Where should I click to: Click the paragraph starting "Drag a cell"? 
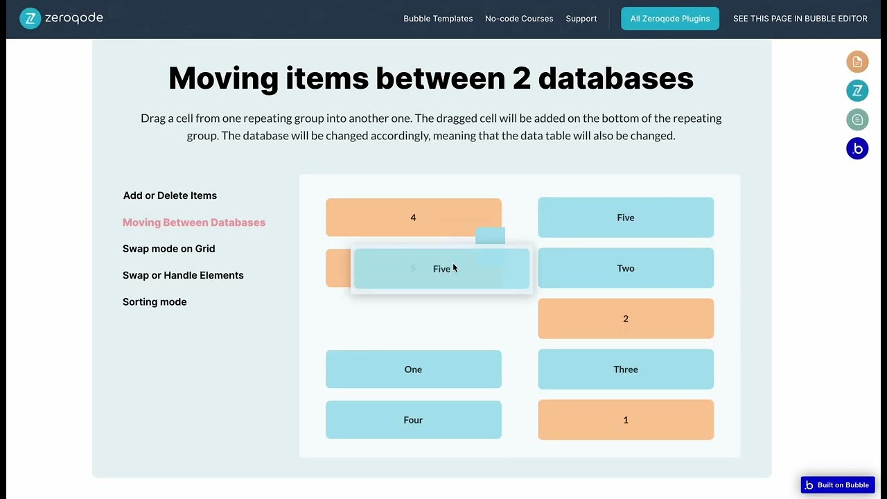(x=431, y=127)
